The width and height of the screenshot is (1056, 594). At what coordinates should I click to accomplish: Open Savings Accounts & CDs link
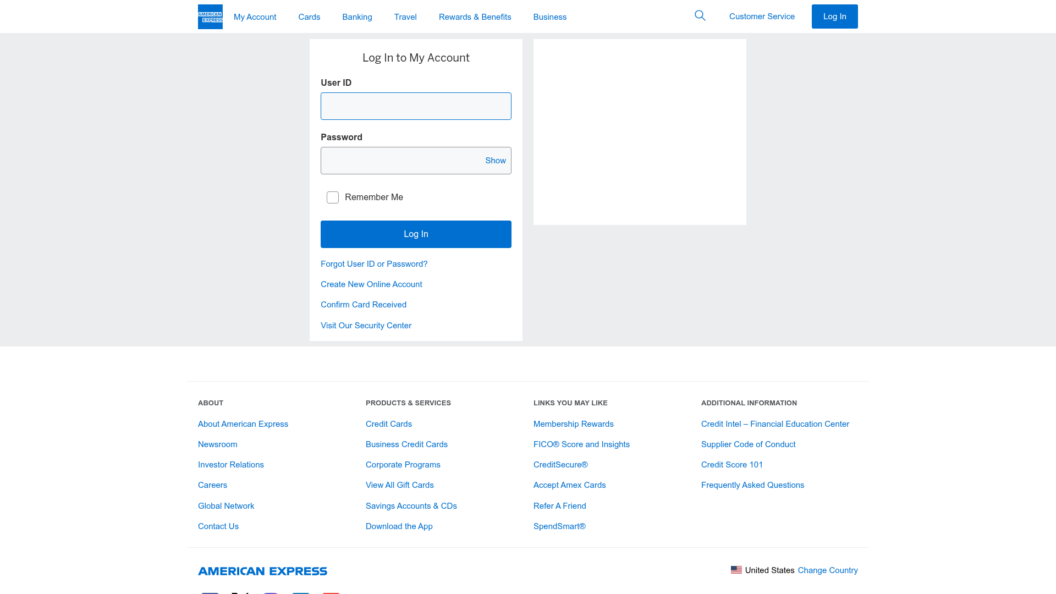point(411,506)
